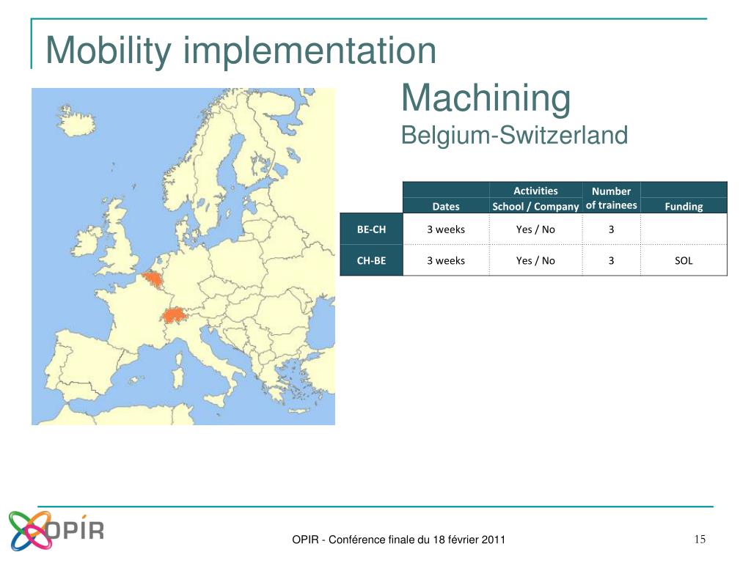Click '3 weeks' in CH-BE row
This screenshot has height=563, width=751.
(x=446, y=260)
